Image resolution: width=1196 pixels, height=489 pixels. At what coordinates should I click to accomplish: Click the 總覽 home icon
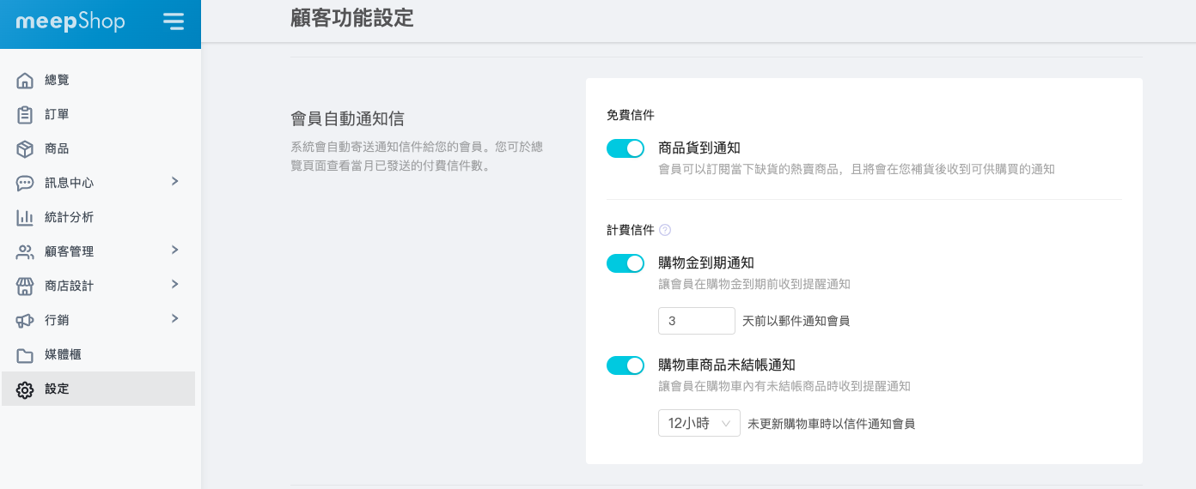[25, 81]
